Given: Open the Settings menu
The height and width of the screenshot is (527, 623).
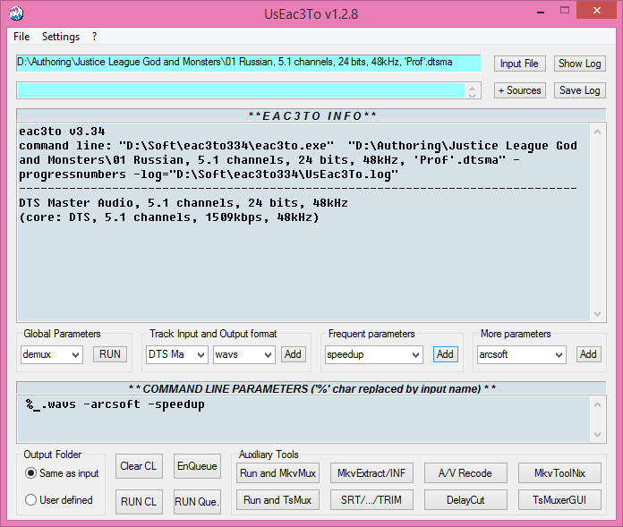Looking at the screenshot, I should 61,37.
